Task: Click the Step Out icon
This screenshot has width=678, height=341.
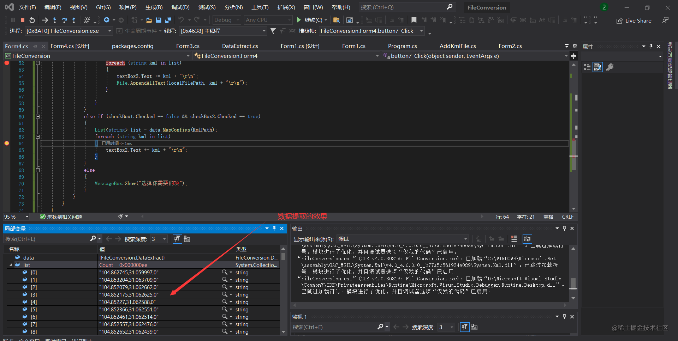Action: tap(74, 20)
